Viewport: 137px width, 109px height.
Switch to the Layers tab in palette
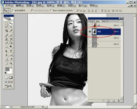(92, 21)
